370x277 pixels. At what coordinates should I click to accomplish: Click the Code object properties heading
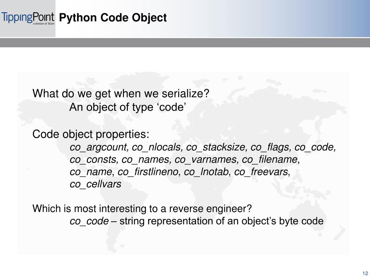coord(91,135)
